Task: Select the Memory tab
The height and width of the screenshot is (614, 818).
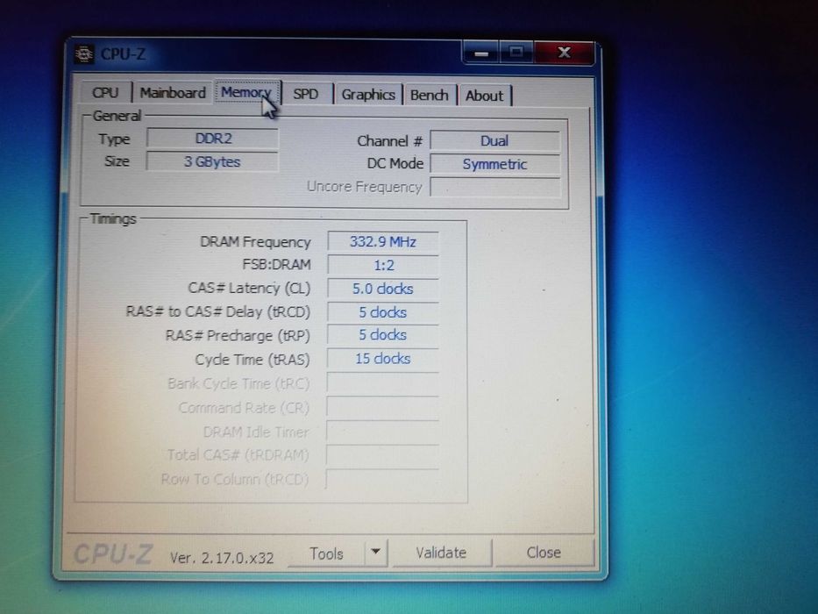Action: tap(247, 92)
